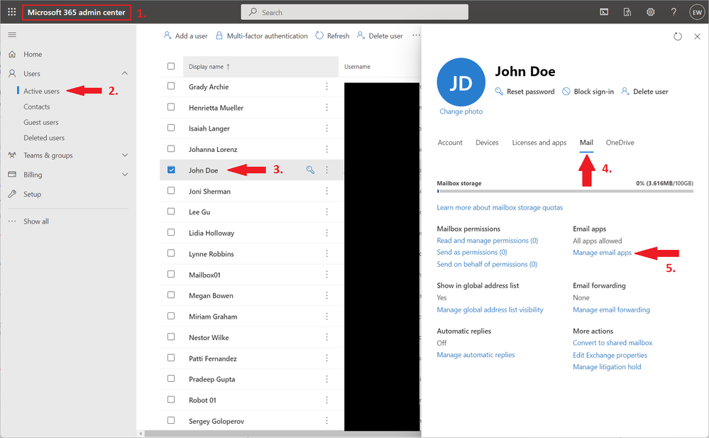Click the Teams & groups icon
Screen dimensions: 709x438
[x=12, y=155]
